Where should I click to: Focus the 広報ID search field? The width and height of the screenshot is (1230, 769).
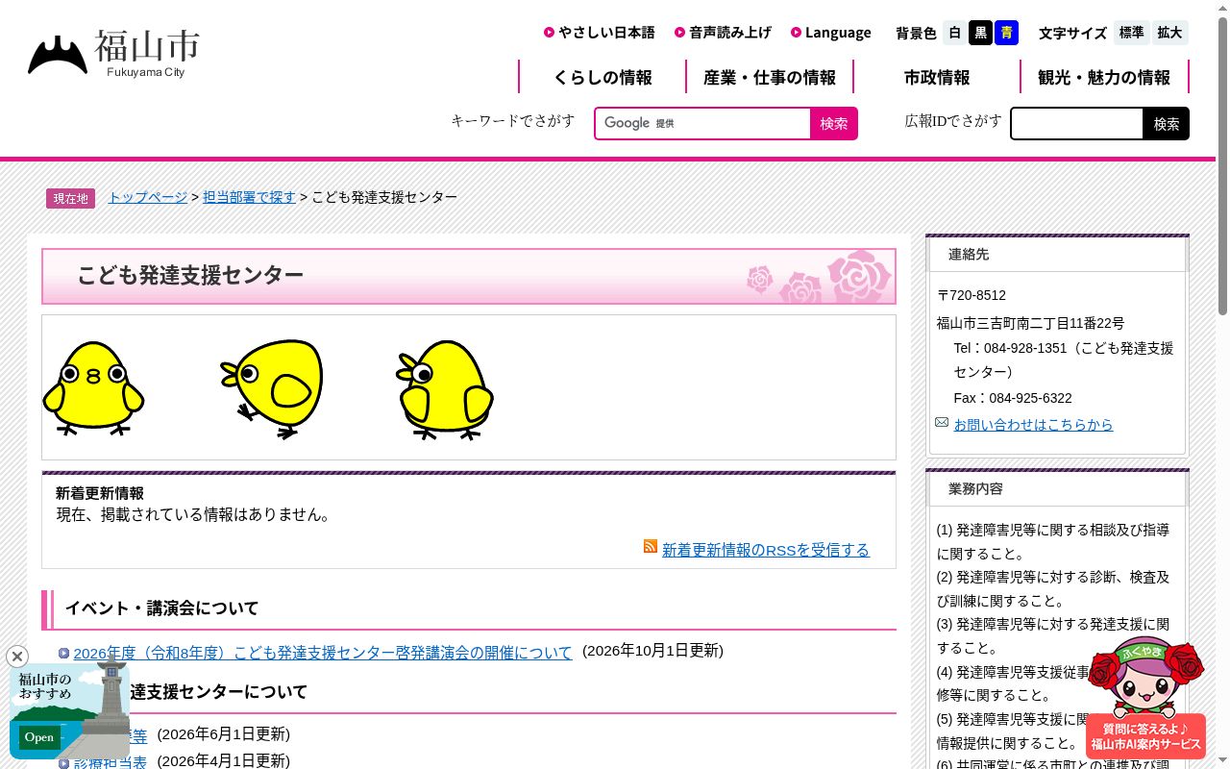[1077, 123]
